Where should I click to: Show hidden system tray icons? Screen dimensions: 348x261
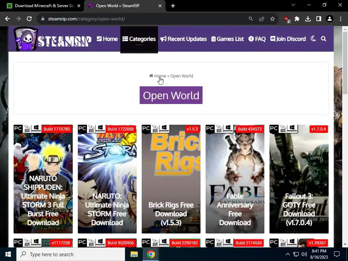point(288,254)
